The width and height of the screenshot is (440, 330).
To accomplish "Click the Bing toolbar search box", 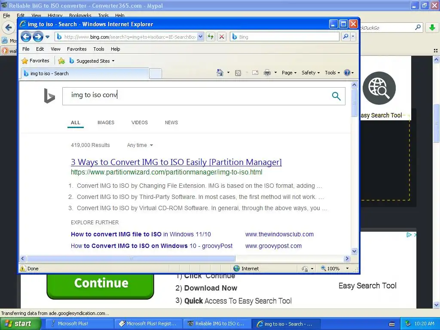I will (285, 37).
